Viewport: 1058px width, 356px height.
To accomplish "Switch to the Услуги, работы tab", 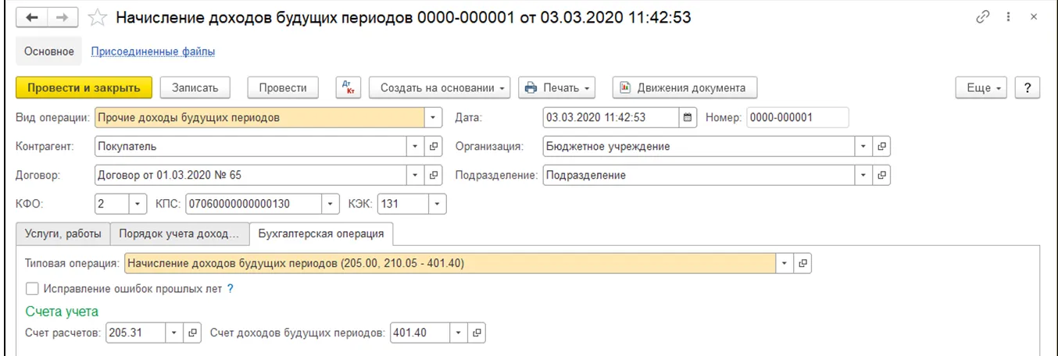I will tap(63, 233).
